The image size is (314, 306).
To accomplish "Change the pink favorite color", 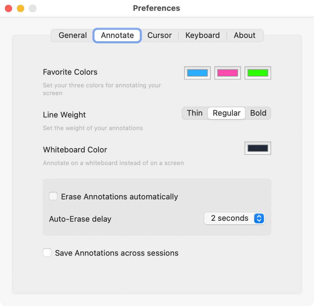I will (x=227, y=73).
